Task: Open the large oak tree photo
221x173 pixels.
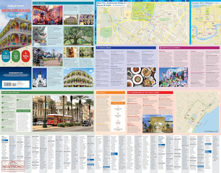Action: 79,36
